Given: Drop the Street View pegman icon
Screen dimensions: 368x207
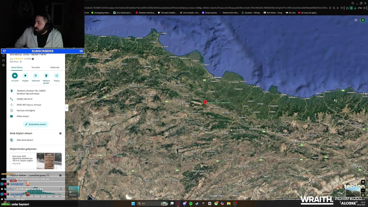Looking at the screenshot, I should (363, 195).
